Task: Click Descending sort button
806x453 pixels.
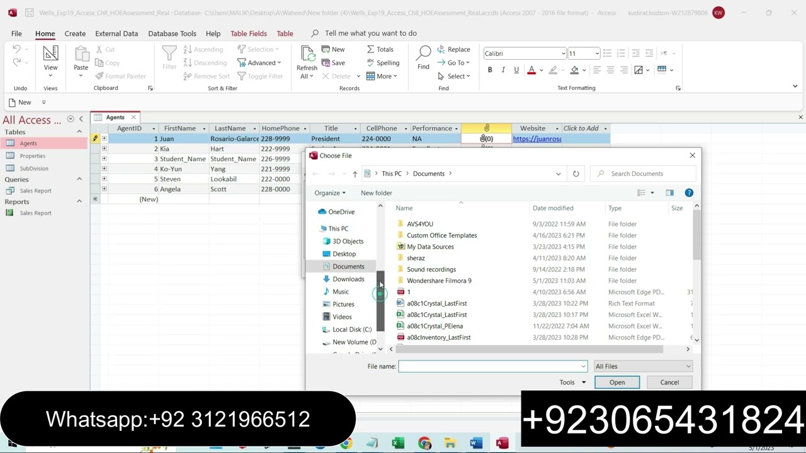Action: click(205, 63)
